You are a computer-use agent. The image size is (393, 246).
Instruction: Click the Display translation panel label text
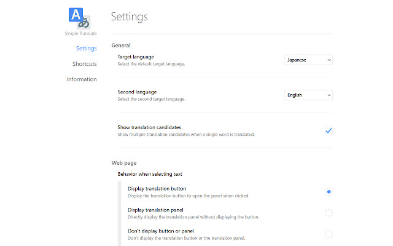156,210
